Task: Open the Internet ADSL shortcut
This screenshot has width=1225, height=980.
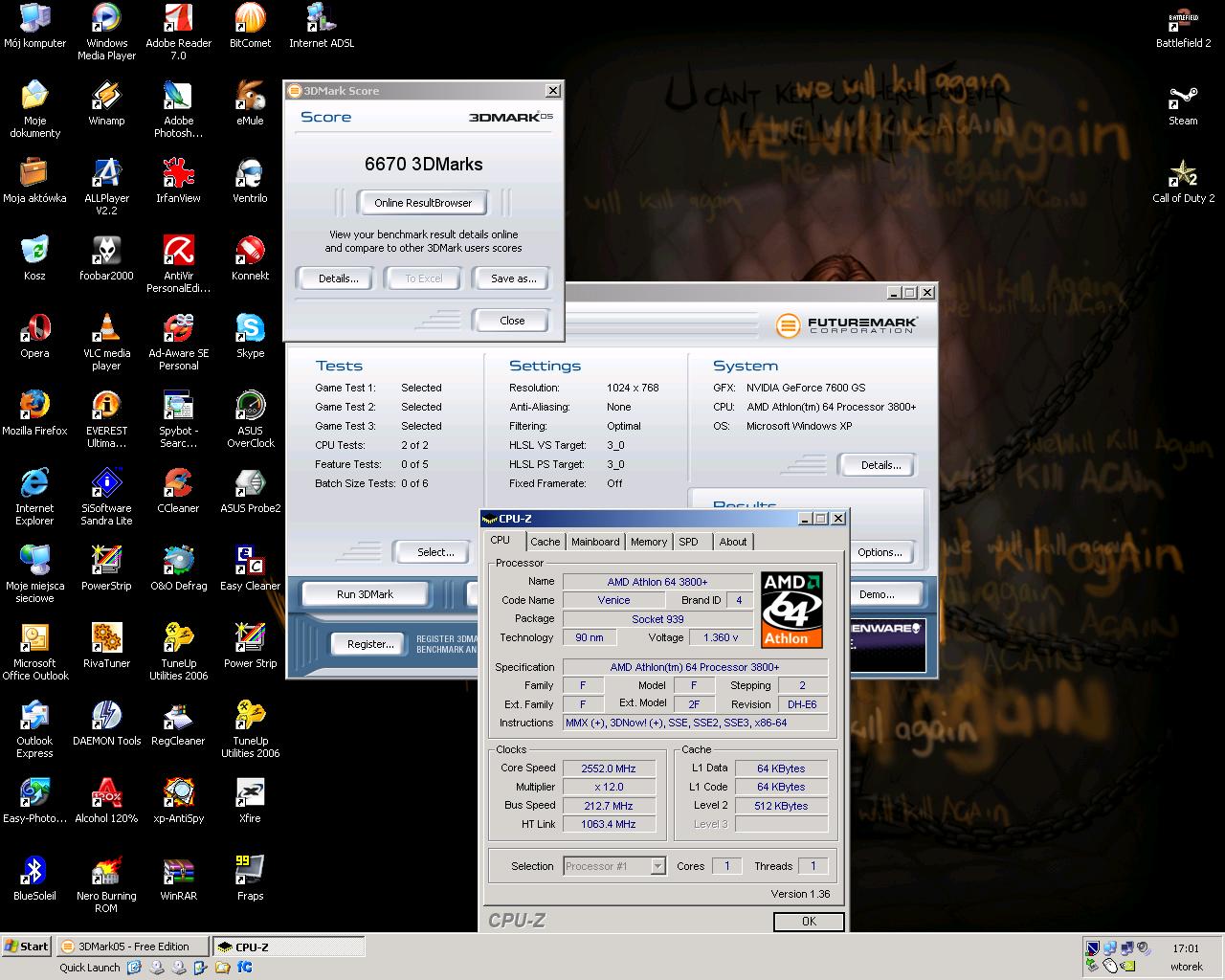Action: (322, 27)
